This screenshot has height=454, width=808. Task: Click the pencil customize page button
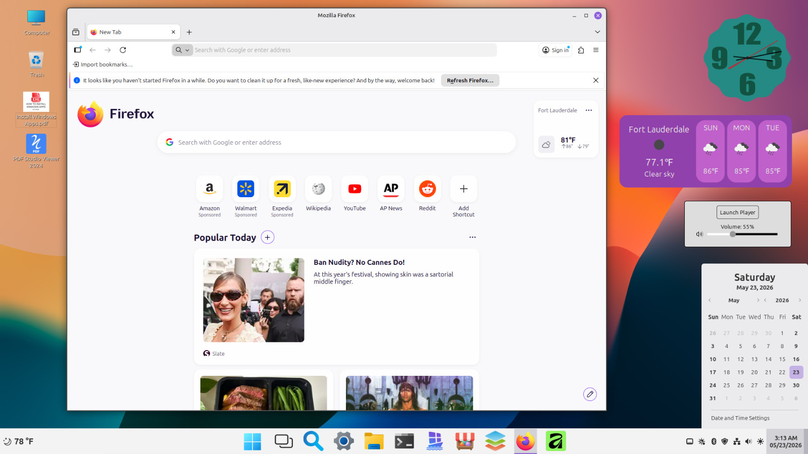point(590,394)
